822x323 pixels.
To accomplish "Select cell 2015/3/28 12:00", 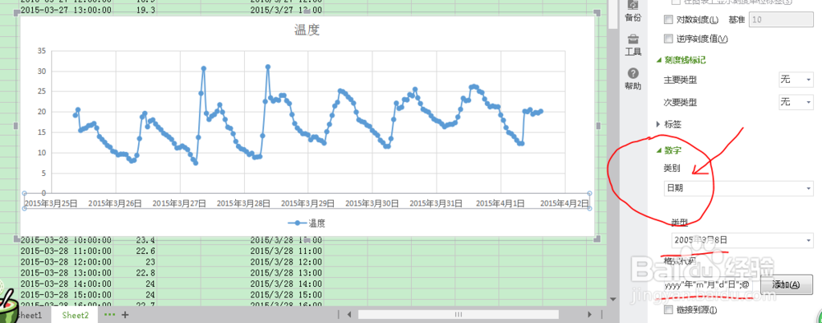I will point(286,261).
